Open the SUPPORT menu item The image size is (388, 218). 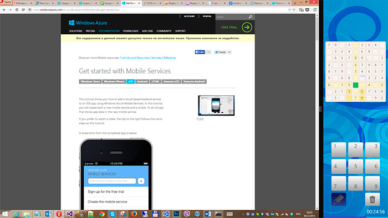[180, 31]
